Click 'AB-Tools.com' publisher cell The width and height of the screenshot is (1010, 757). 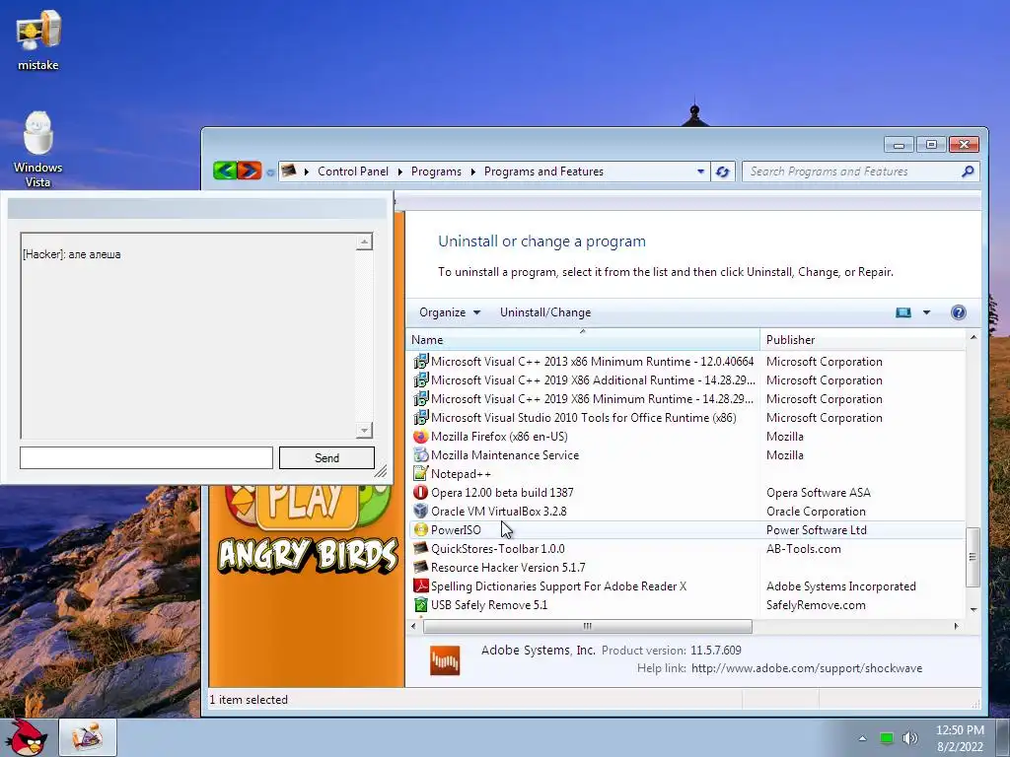click(803, 548)
